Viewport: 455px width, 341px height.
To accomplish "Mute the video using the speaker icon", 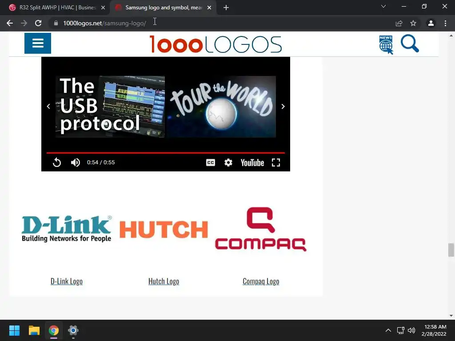I will pos(76,163).
